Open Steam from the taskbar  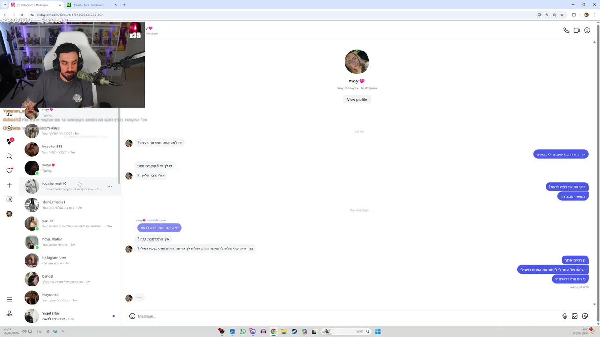[x=294, y=331]
